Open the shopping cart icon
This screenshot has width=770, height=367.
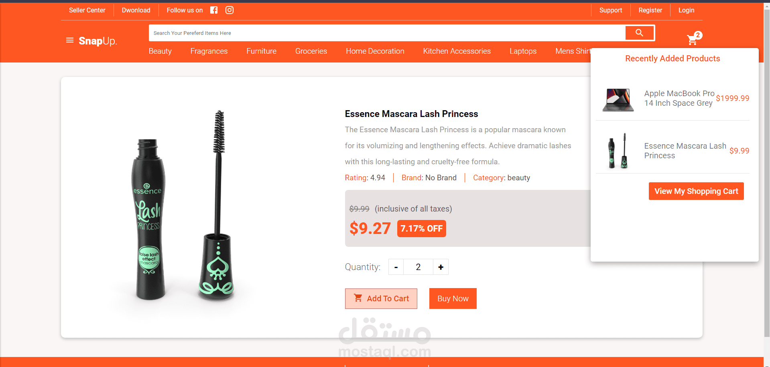(693, 39)
